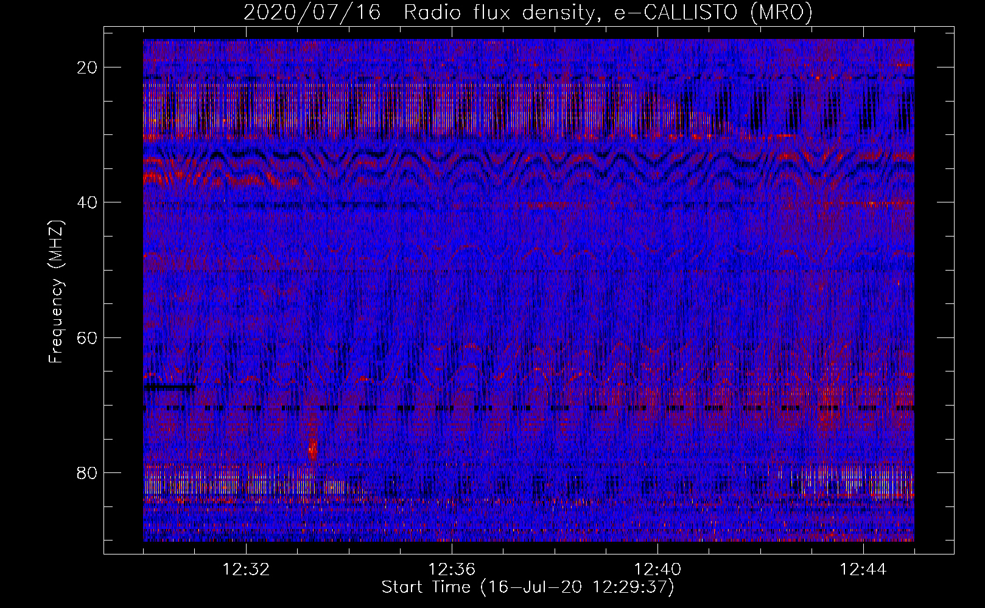Image resolution: width=985 pixels, height=608 pixels.
Task: Click the 20 frequency tick label
Action: point(88,67)
